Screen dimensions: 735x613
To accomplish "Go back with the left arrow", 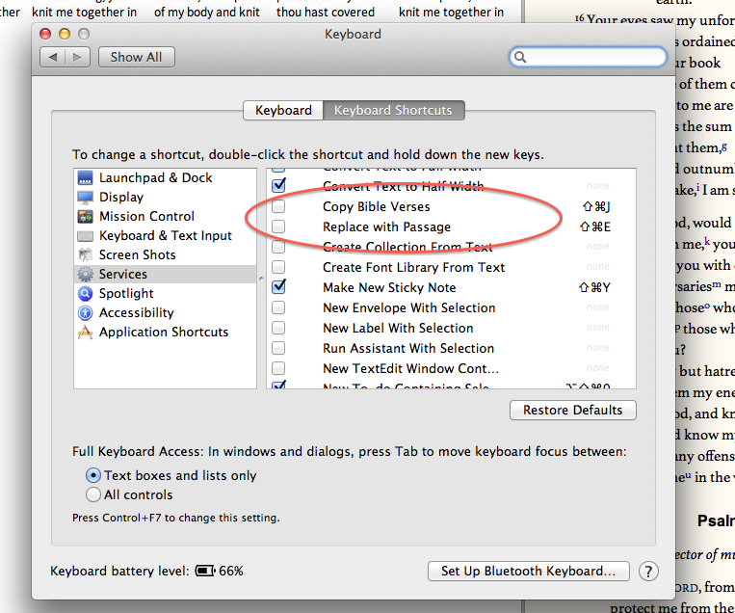I will (x=52, y=57).
